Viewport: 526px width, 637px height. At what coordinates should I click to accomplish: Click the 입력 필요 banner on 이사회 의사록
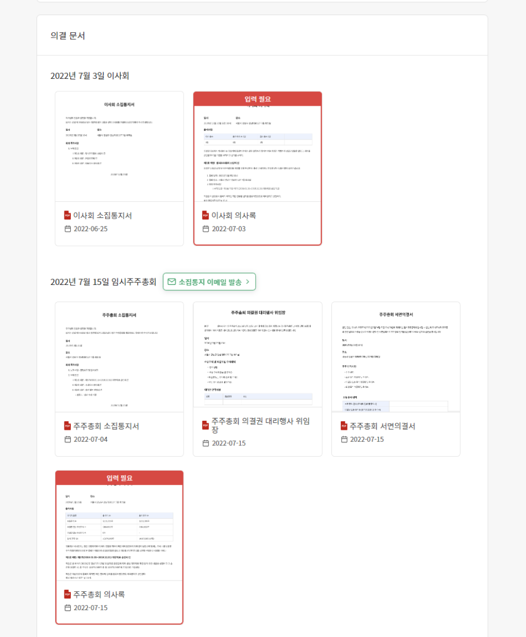(258, 99)
